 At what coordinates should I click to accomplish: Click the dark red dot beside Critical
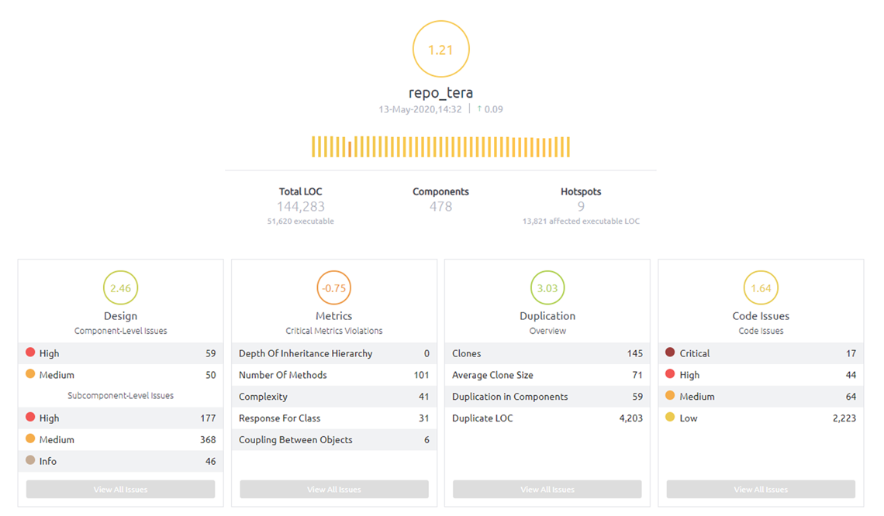pyautogui.click(x=670, y=353)
